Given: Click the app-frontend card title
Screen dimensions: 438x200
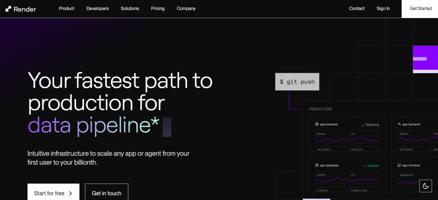Looking at the screenshot, I should coord(411,165).
